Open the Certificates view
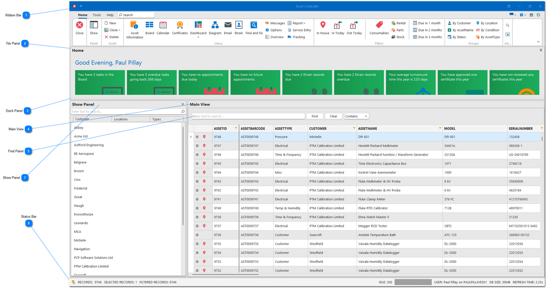 point(180,28)
